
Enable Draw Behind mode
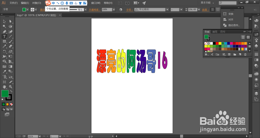coord(8,109)
